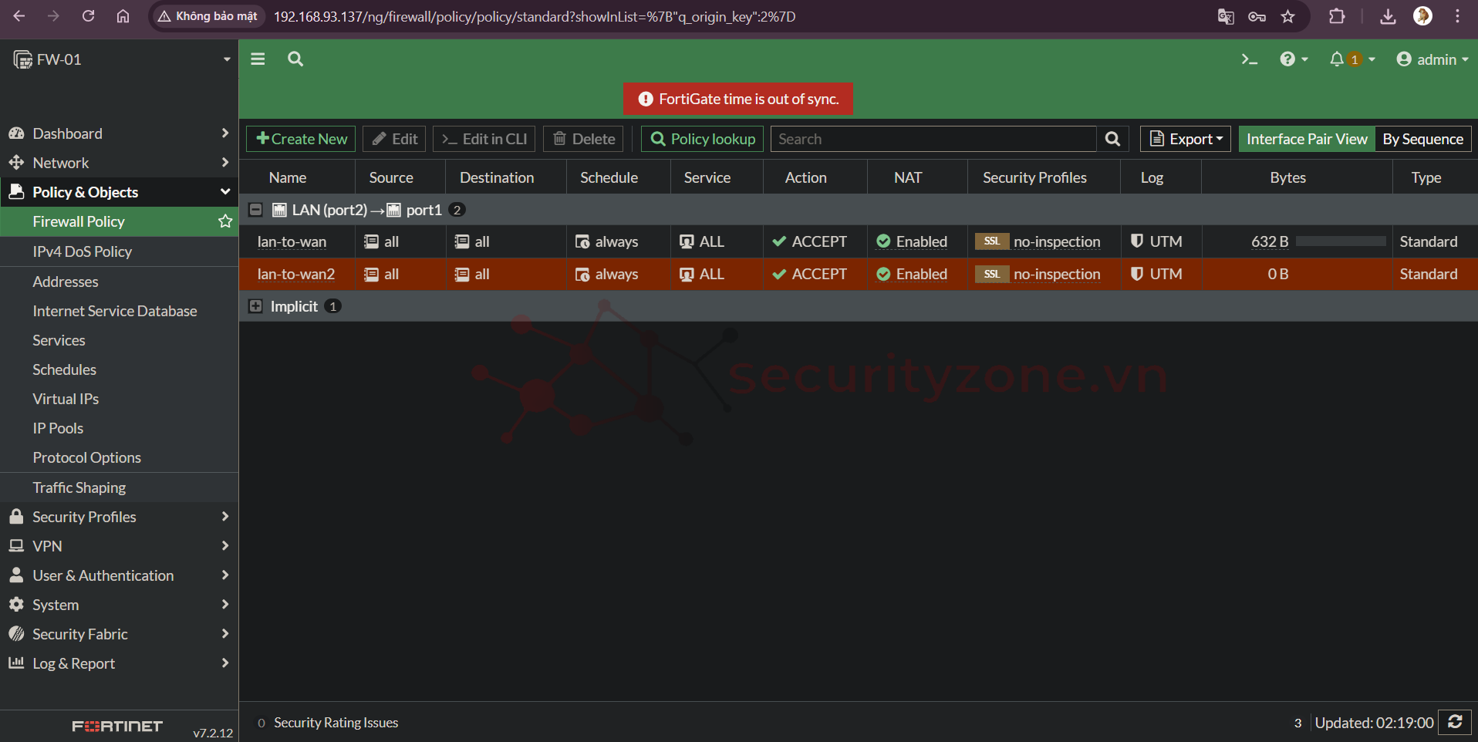Click the Firewall Policy favorite star

[225, 221]
